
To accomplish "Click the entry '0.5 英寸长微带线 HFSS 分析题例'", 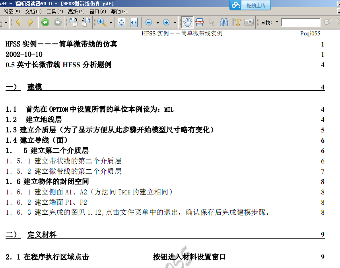I will coord(58,65).
